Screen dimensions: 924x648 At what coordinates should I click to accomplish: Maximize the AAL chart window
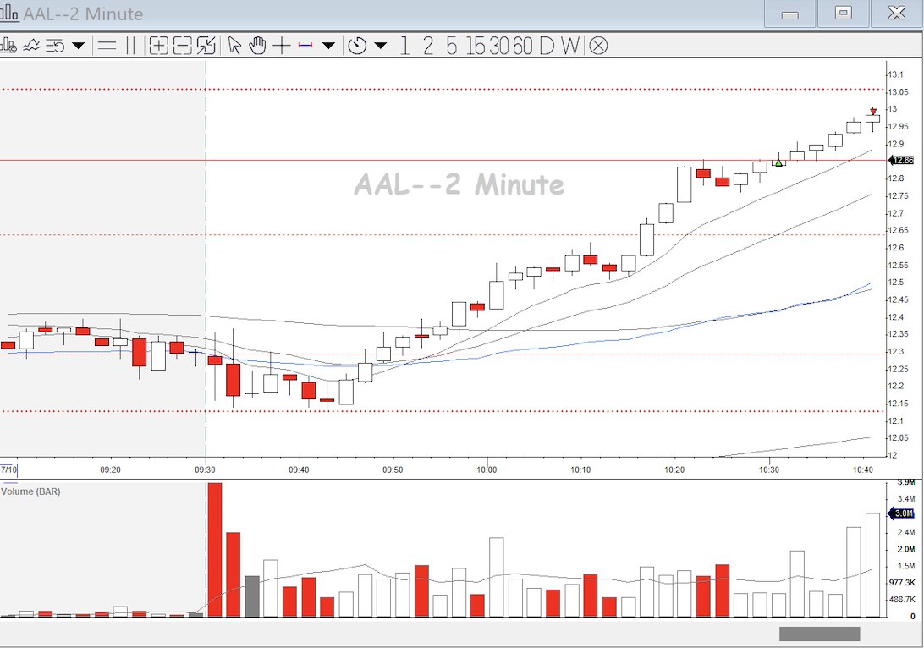pyautogui.click(x=844, y=14)
